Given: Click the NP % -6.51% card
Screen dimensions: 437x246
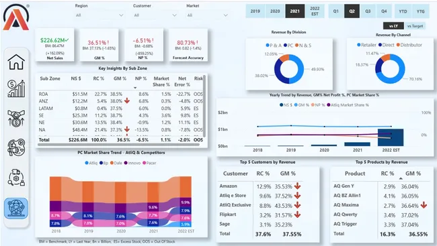Looking at the screenshot, I should tap(143, 45).
